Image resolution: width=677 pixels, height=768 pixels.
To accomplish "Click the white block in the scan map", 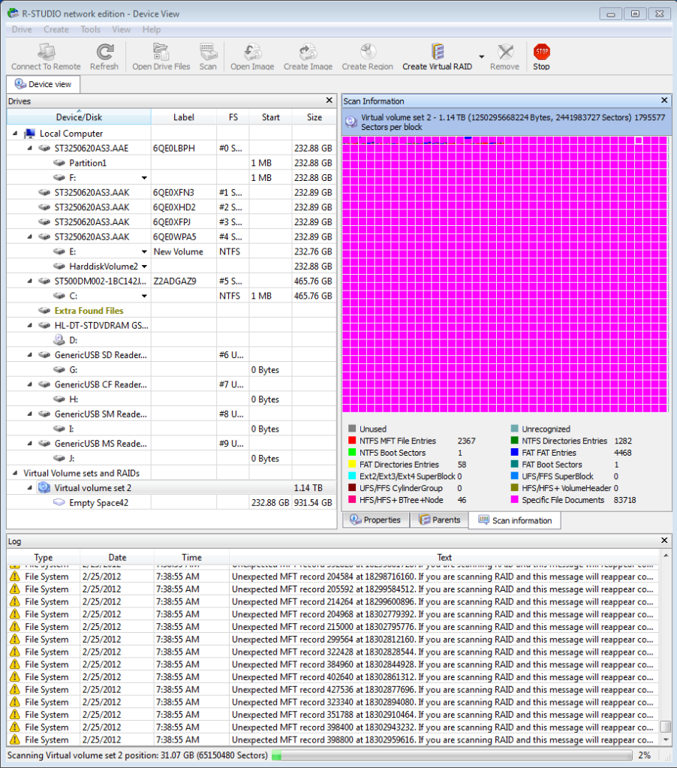I will pos(638,140).
